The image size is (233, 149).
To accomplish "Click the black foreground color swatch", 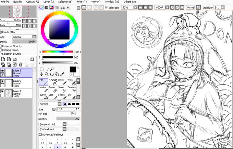I will click(x=73, y=69).
